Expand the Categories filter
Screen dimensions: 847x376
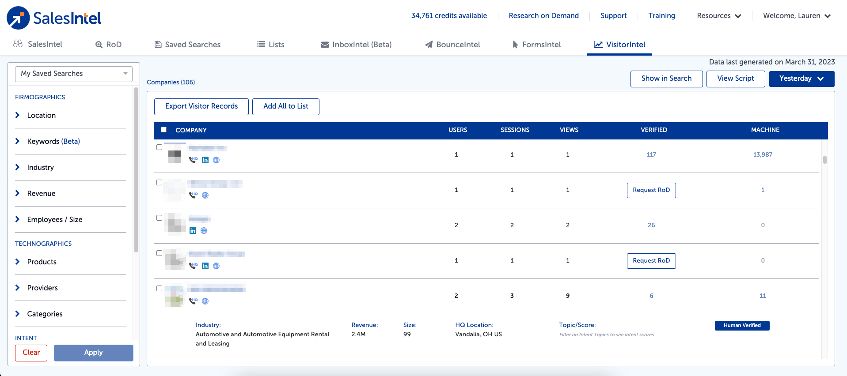[70, 314]
